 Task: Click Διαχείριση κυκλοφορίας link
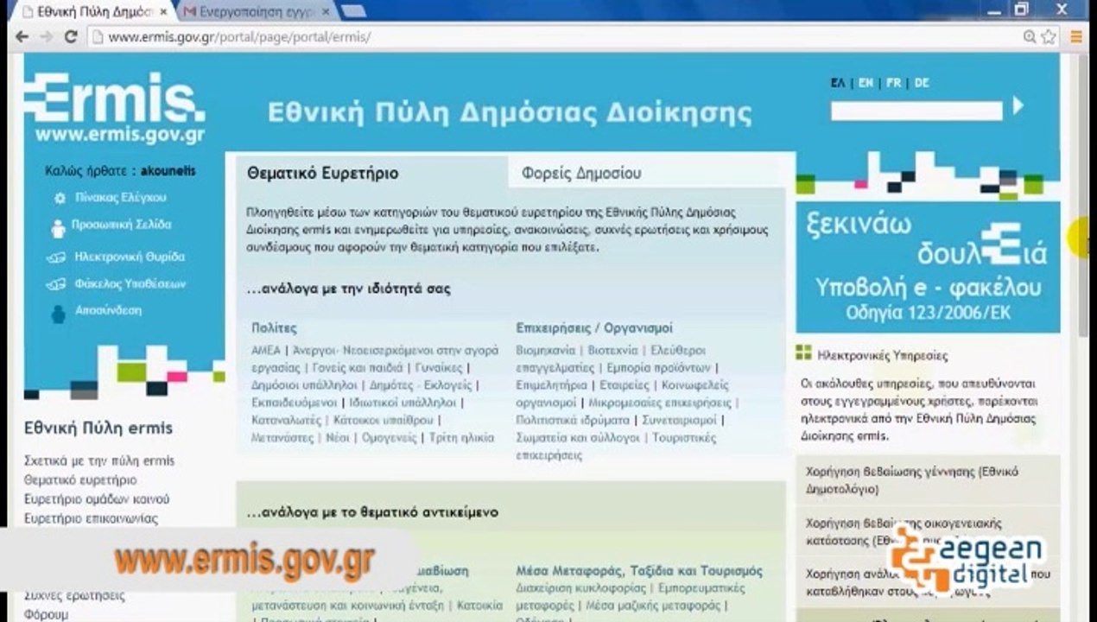580,588
